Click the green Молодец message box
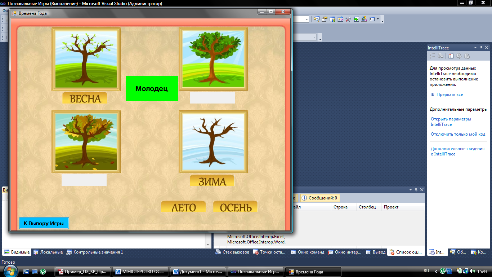The width and height of the screenshot is (492, 277). click(152, 88)
